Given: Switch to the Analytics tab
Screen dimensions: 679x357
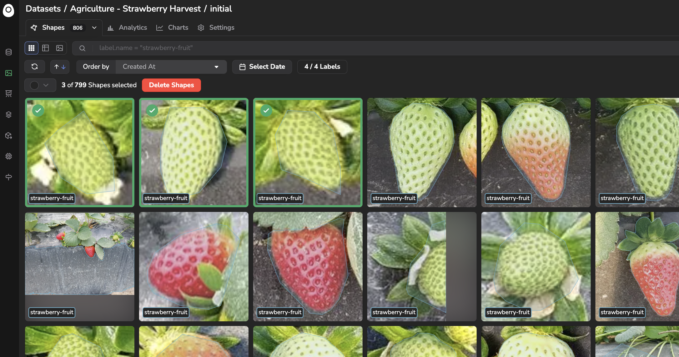Looking at the screenshot, I should coord(127,28).
